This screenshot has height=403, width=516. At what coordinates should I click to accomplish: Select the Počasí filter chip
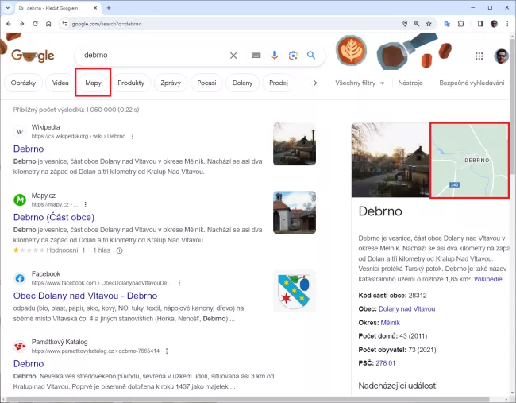click(x=206, y=83)
